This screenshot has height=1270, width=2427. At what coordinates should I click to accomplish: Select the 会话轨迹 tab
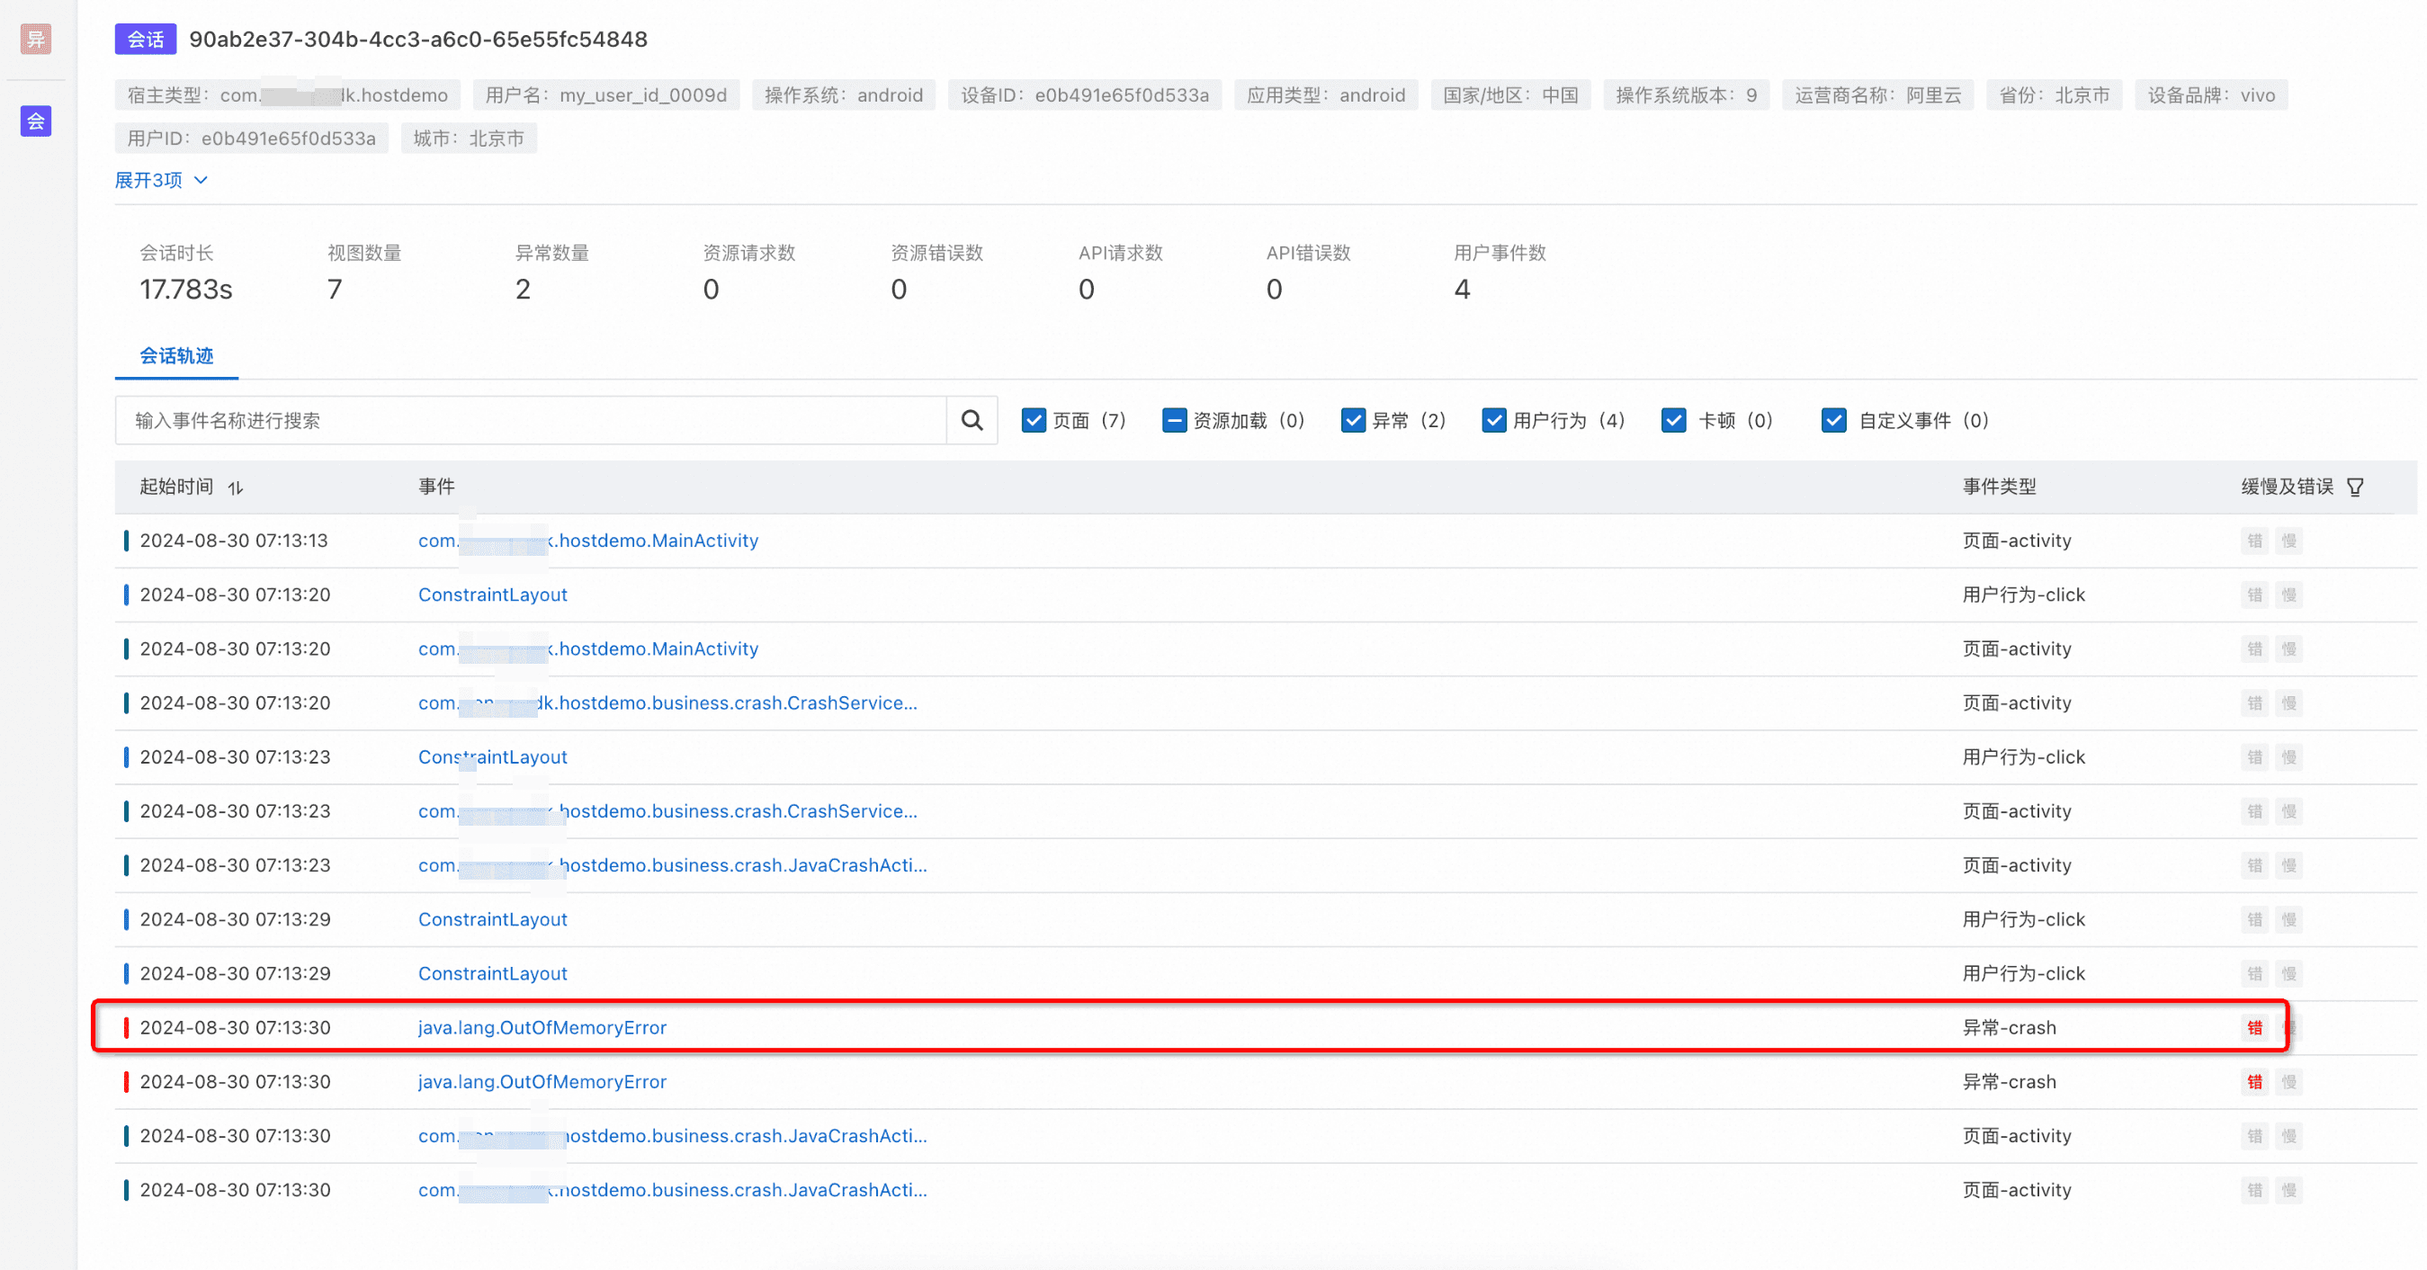click(x=176, y=356)
